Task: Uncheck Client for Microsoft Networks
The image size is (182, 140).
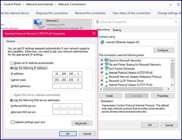Action: click(102, 60)
